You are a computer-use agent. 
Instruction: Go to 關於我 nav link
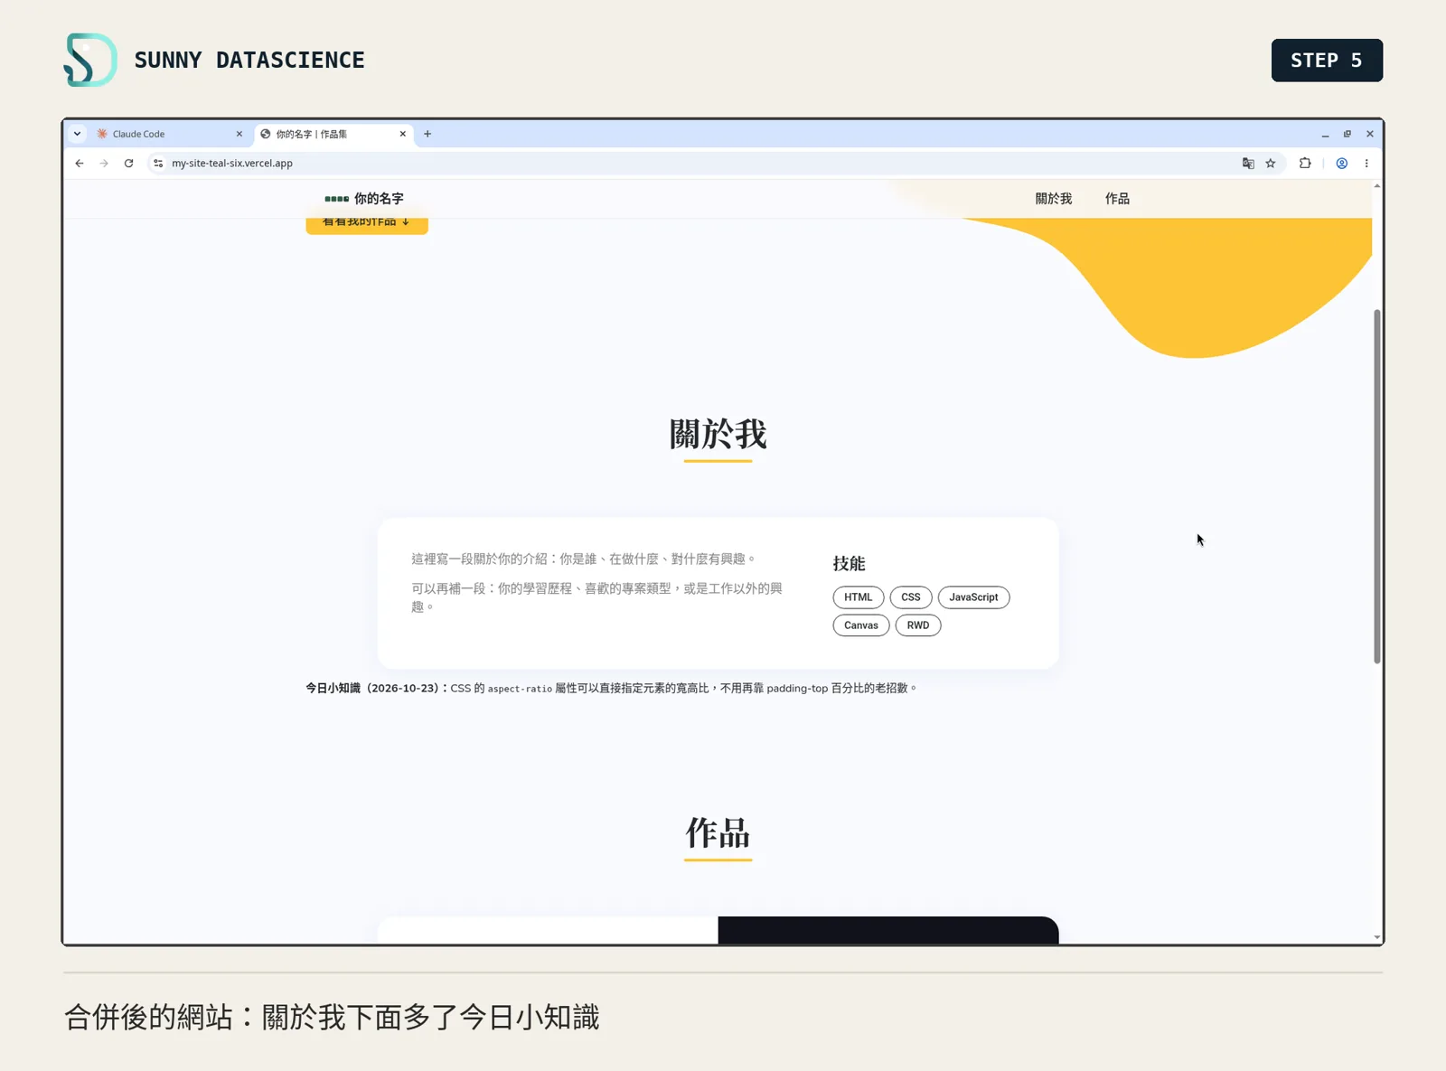pos(1054,199)
